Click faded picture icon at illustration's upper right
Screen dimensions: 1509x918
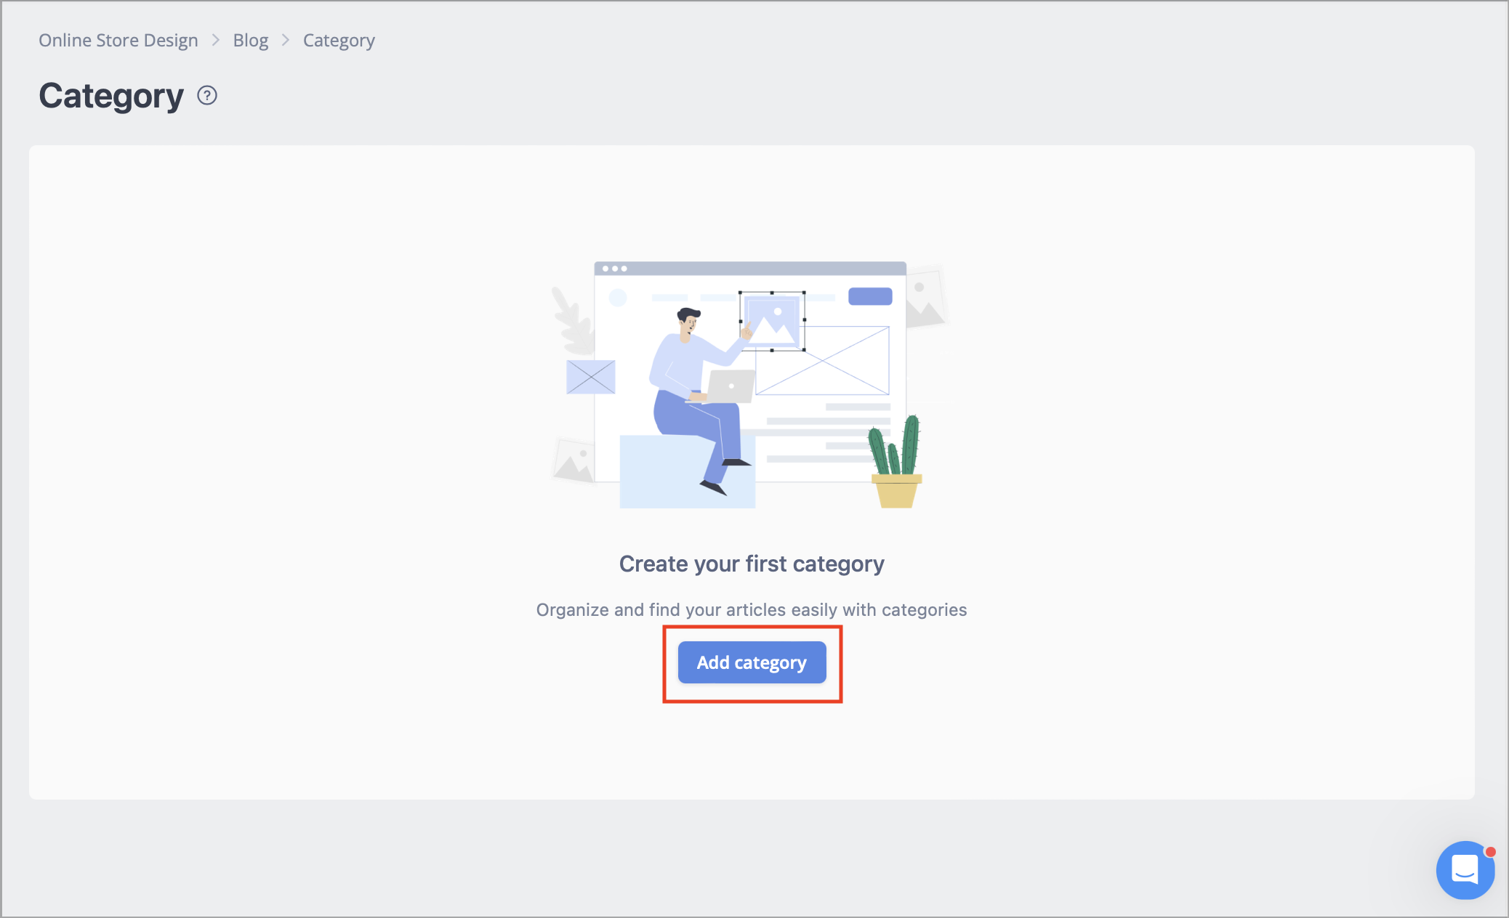tap(925, 298)
